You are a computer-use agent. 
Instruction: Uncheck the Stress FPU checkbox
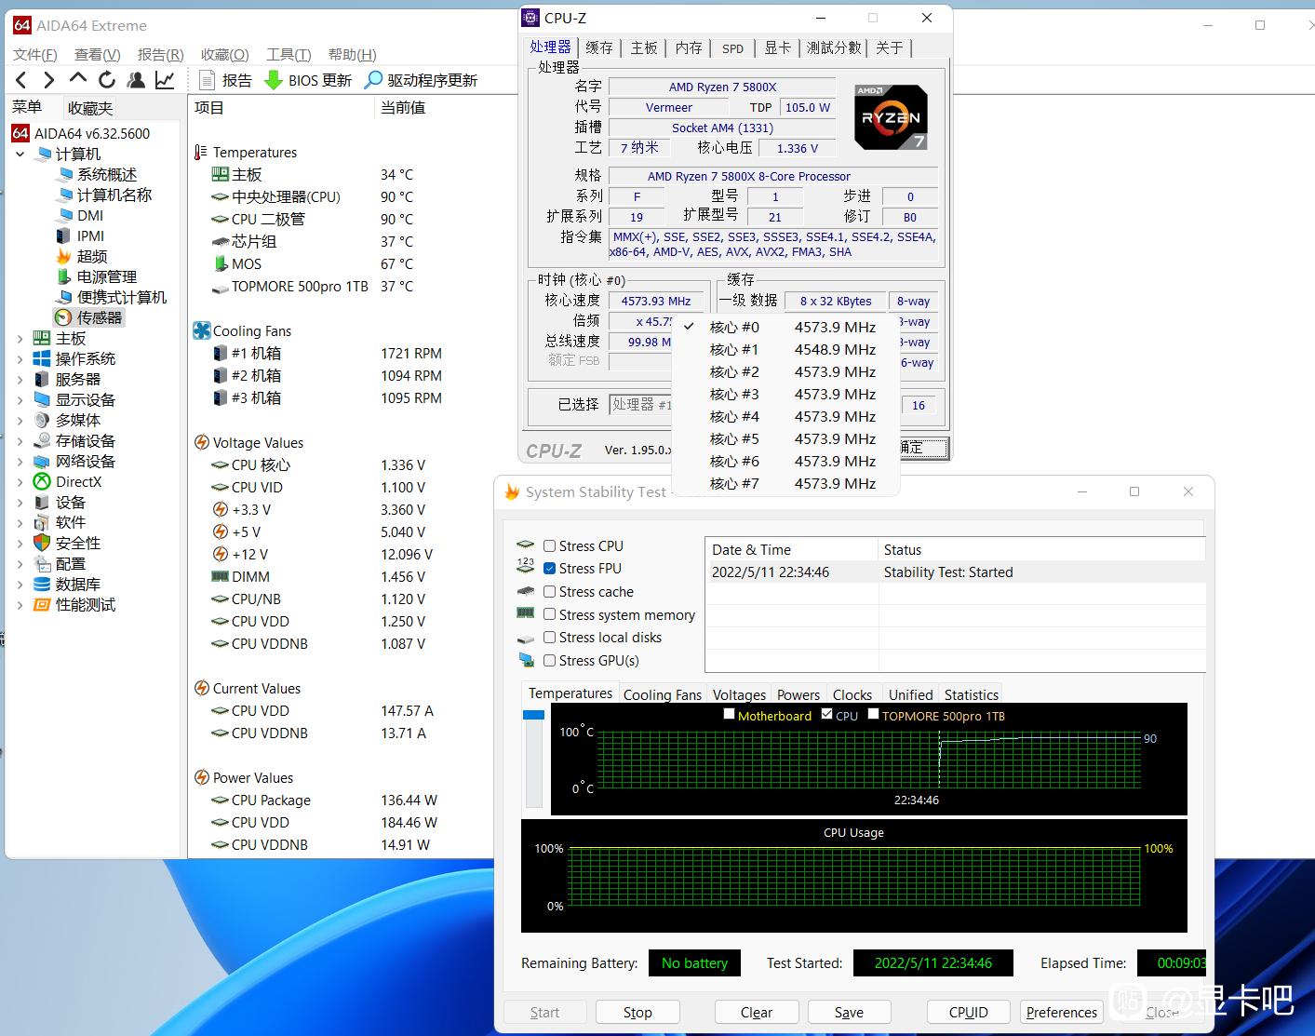[550, 568]
